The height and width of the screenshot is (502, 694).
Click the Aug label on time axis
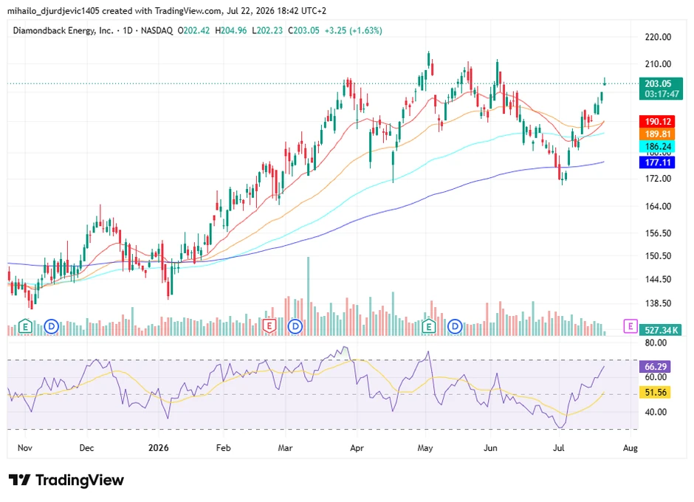(631, 448)
